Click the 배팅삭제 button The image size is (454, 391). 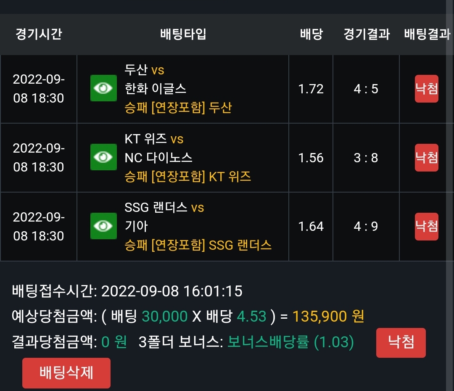(66, 373)
